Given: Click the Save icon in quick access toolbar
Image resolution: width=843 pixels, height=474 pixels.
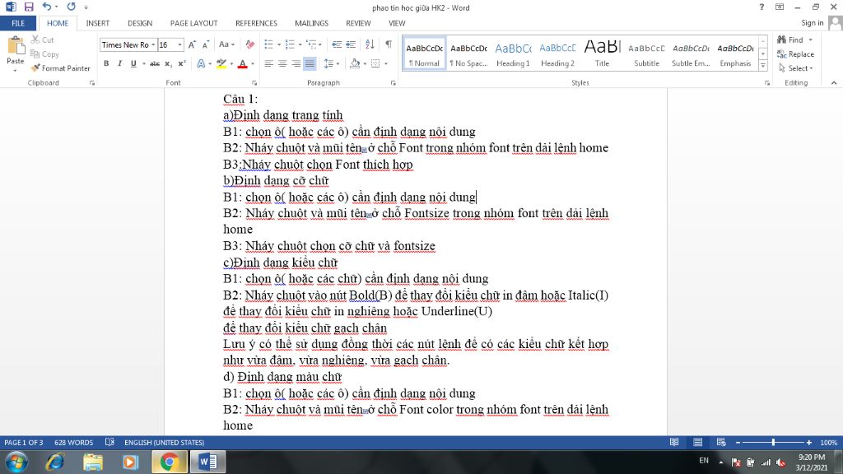Looking at the screenshot, I should (x=29, y=7).
